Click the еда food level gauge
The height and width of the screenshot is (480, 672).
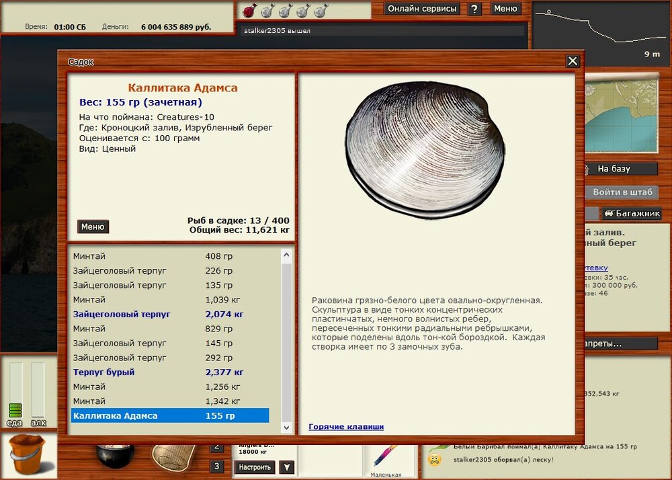click(15, 391)
